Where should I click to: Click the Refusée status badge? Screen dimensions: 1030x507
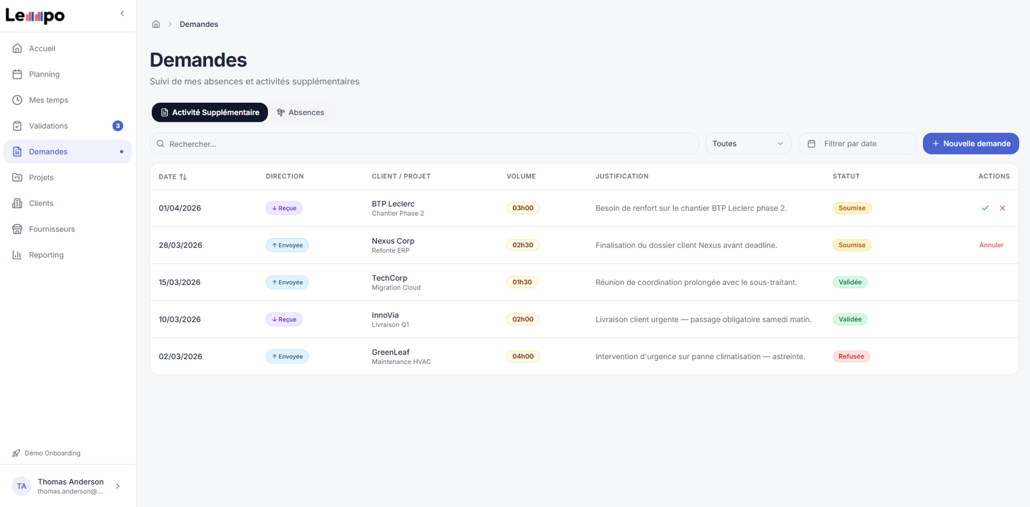click(851, 356)
